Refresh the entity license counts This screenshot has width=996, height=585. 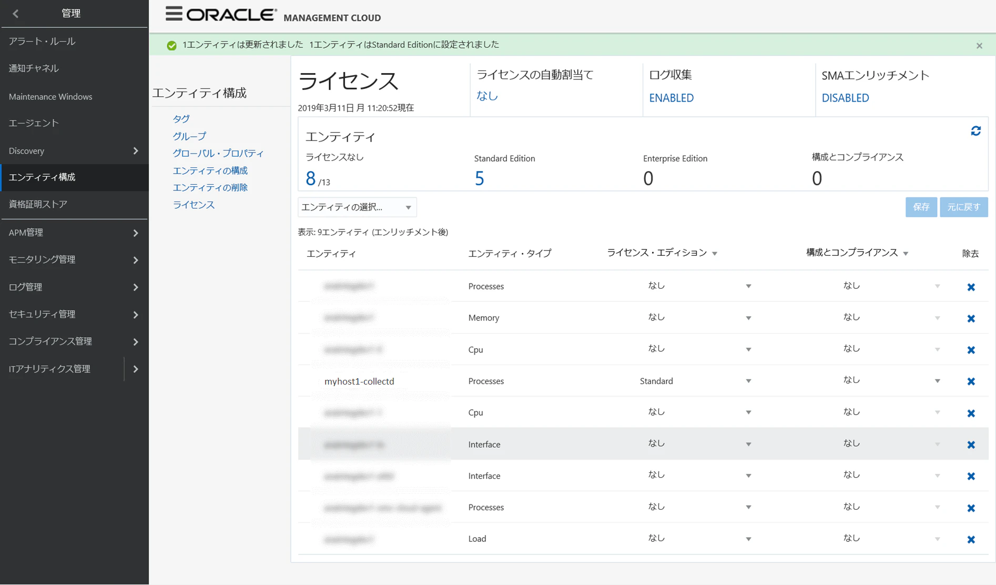point(975,131)
